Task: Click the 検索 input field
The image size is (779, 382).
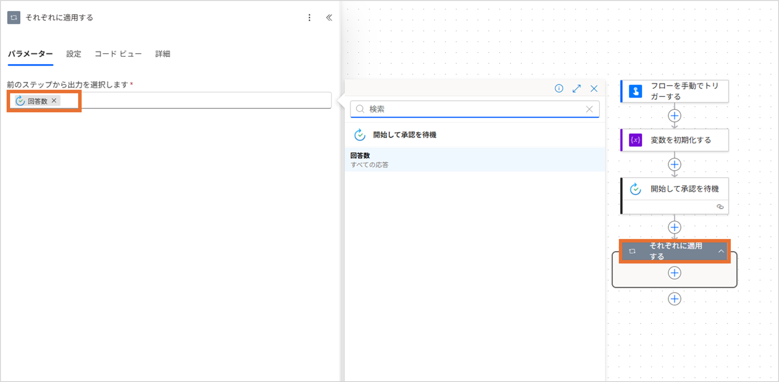Action: [x=474, y=109]
